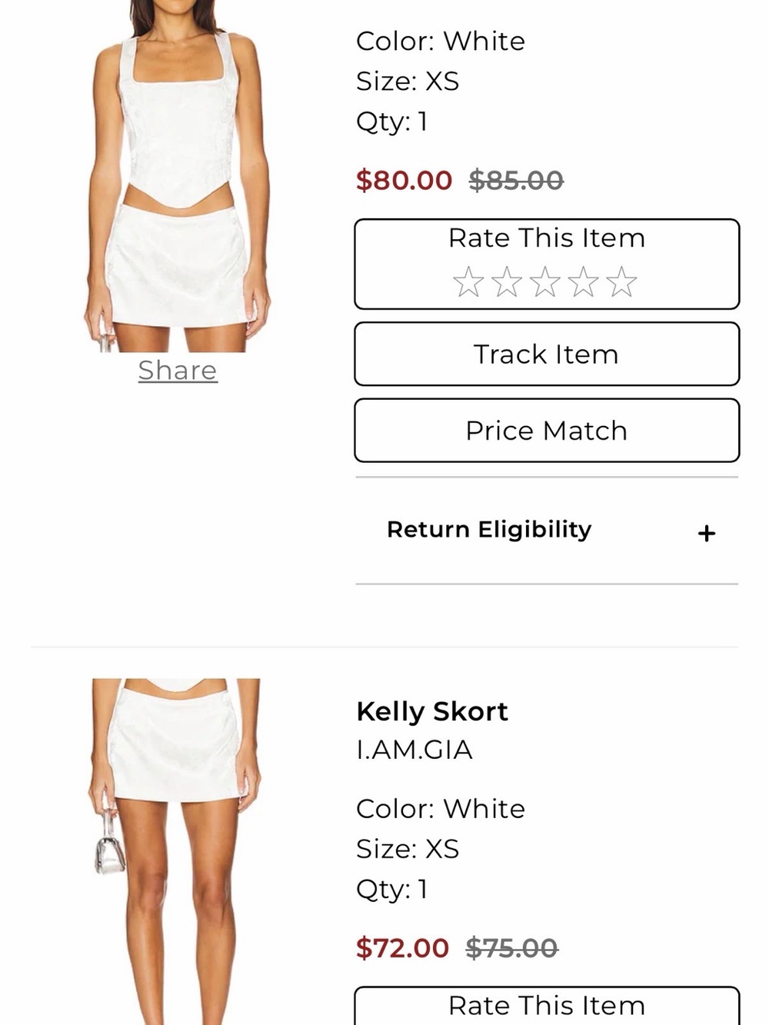Select the third rating star
Viewport: 769px width, 1025px height.
tap(544, 282)
